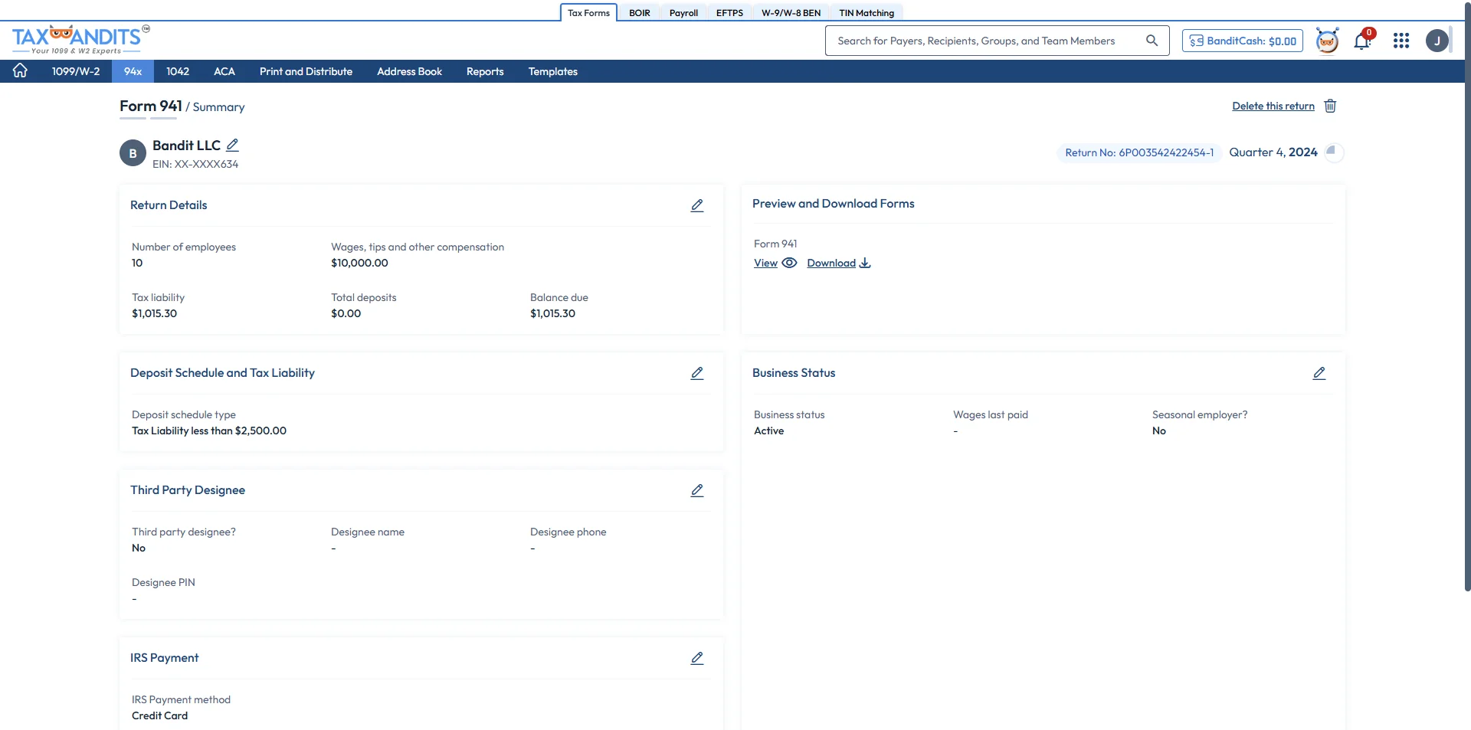The height and width of the screenshot is (730, 1471).
Task: Click the eye icon to view Form 941
Action: pos(789,263)
